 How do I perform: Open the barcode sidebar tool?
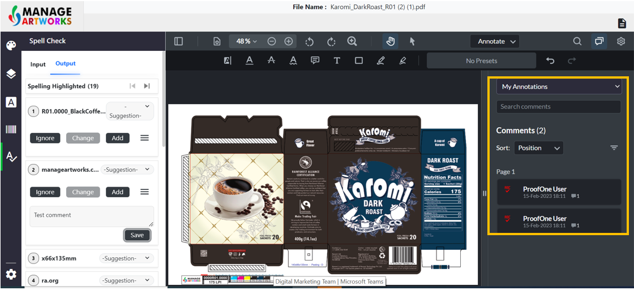tap(11, 129)
